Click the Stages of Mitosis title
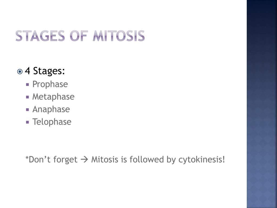 point(80,36)
